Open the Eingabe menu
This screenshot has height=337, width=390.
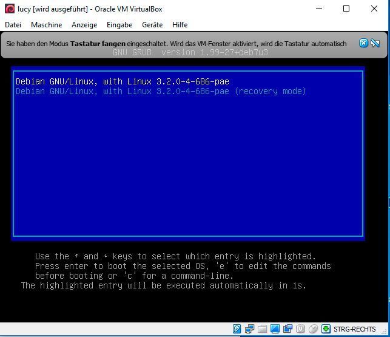tap(119, 25)
